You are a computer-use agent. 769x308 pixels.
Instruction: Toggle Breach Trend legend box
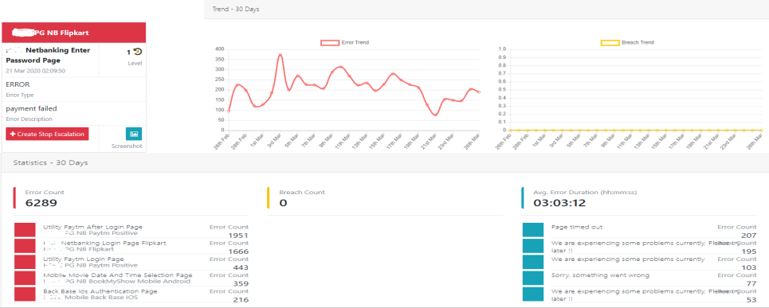point(610,43)
